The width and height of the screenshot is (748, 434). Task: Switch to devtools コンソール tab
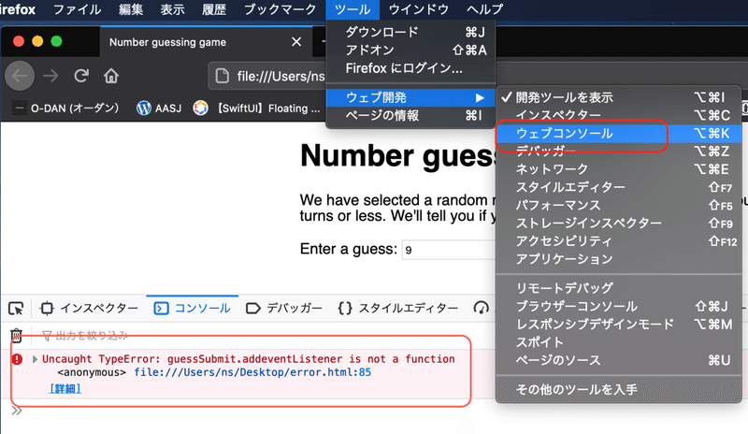point(192,308)
